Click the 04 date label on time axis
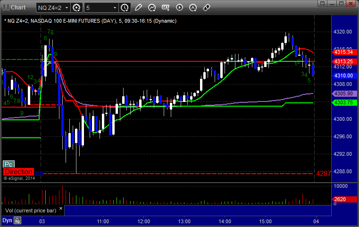The image size is (359, 227). coord(316,221)
